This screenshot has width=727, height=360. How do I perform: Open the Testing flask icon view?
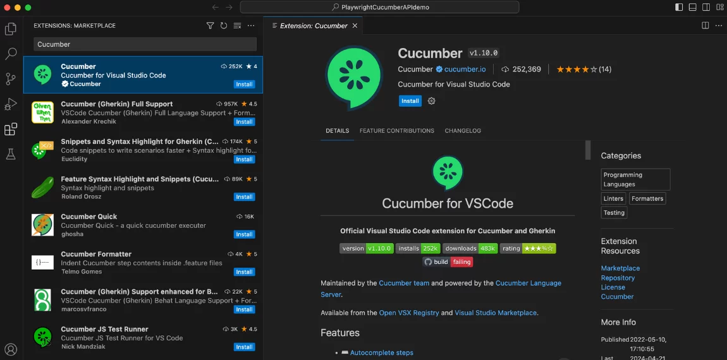[11, 154]
